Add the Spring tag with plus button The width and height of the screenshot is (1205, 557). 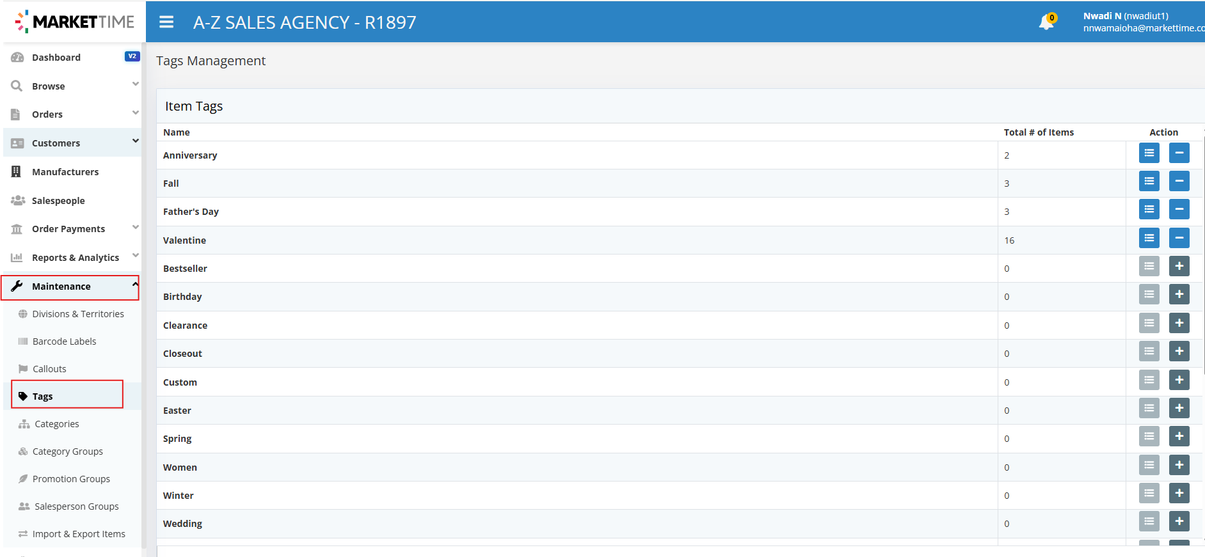(x=1179, y=436)
